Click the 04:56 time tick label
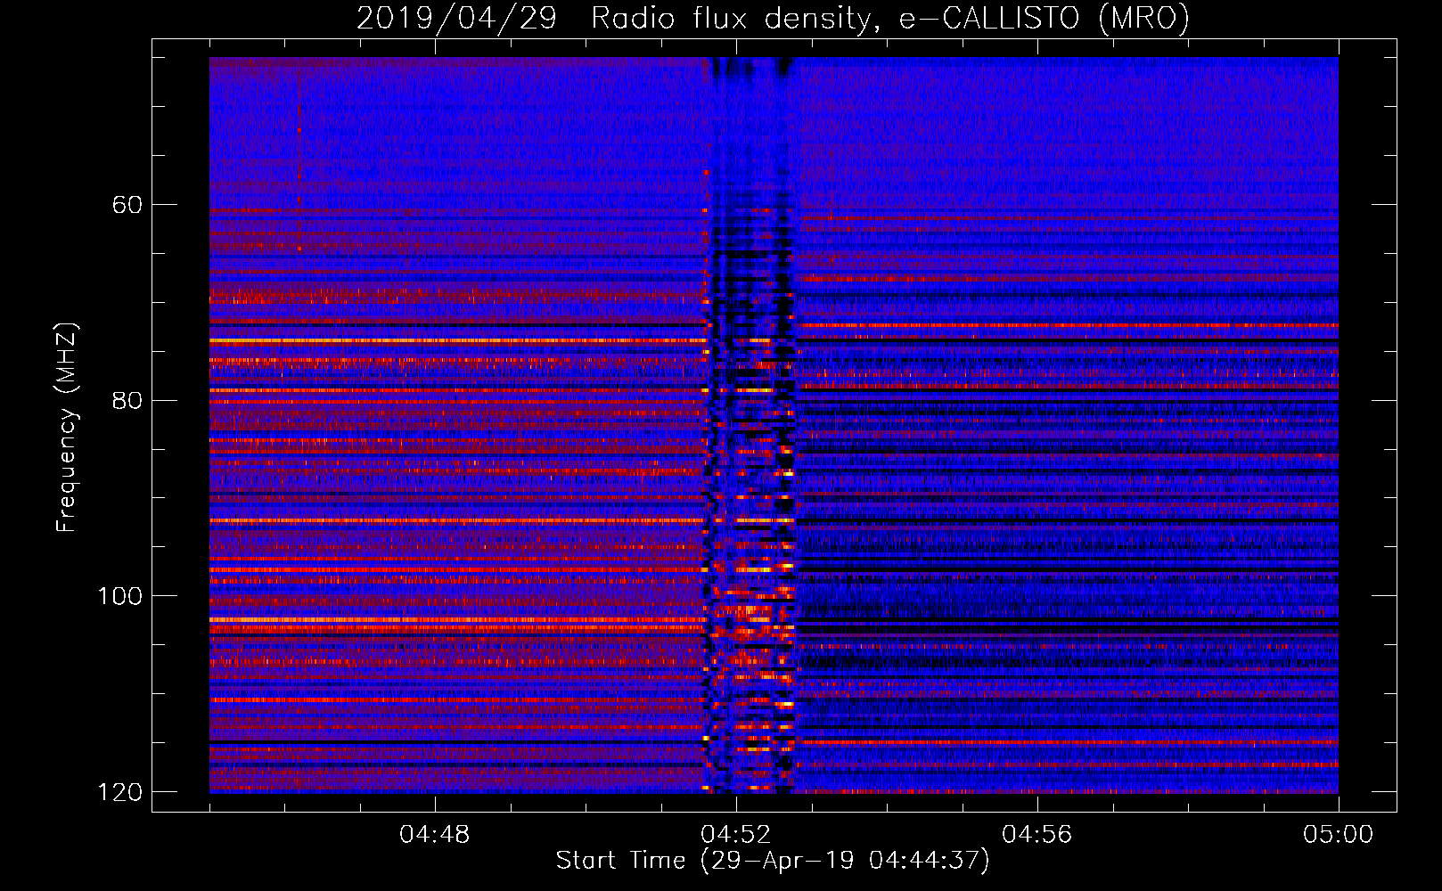 tap(1036, 835)
